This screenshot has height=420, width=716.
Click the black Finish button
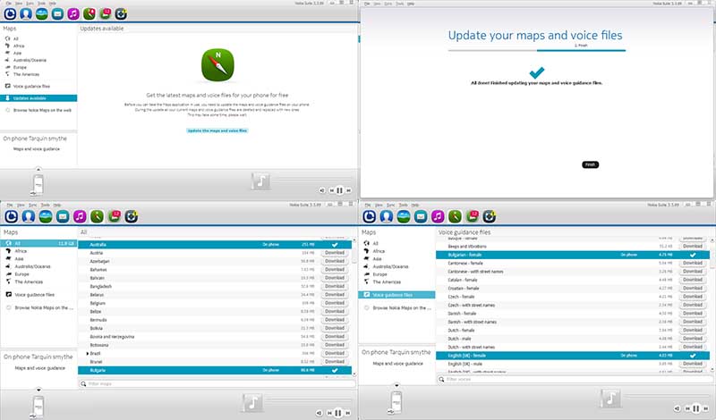pyautogui.click(x=590, y=164)
